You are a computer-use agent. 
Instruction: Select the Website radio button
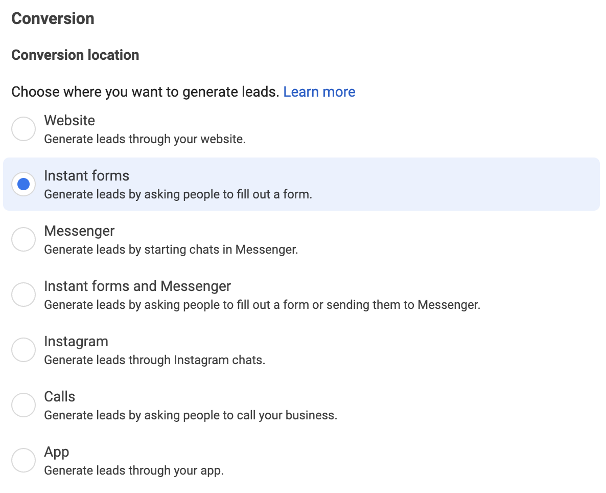[24, 129]
